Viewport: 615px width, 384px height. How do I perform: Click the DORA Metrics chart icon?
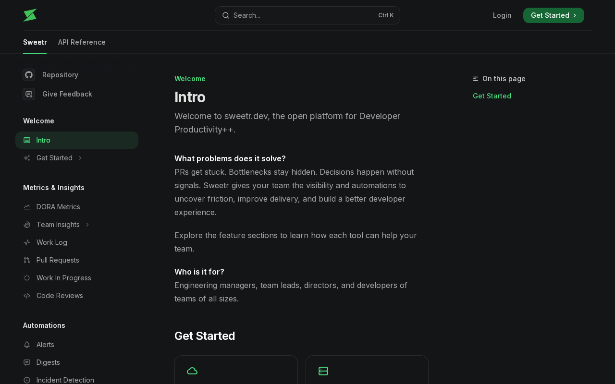27,207
